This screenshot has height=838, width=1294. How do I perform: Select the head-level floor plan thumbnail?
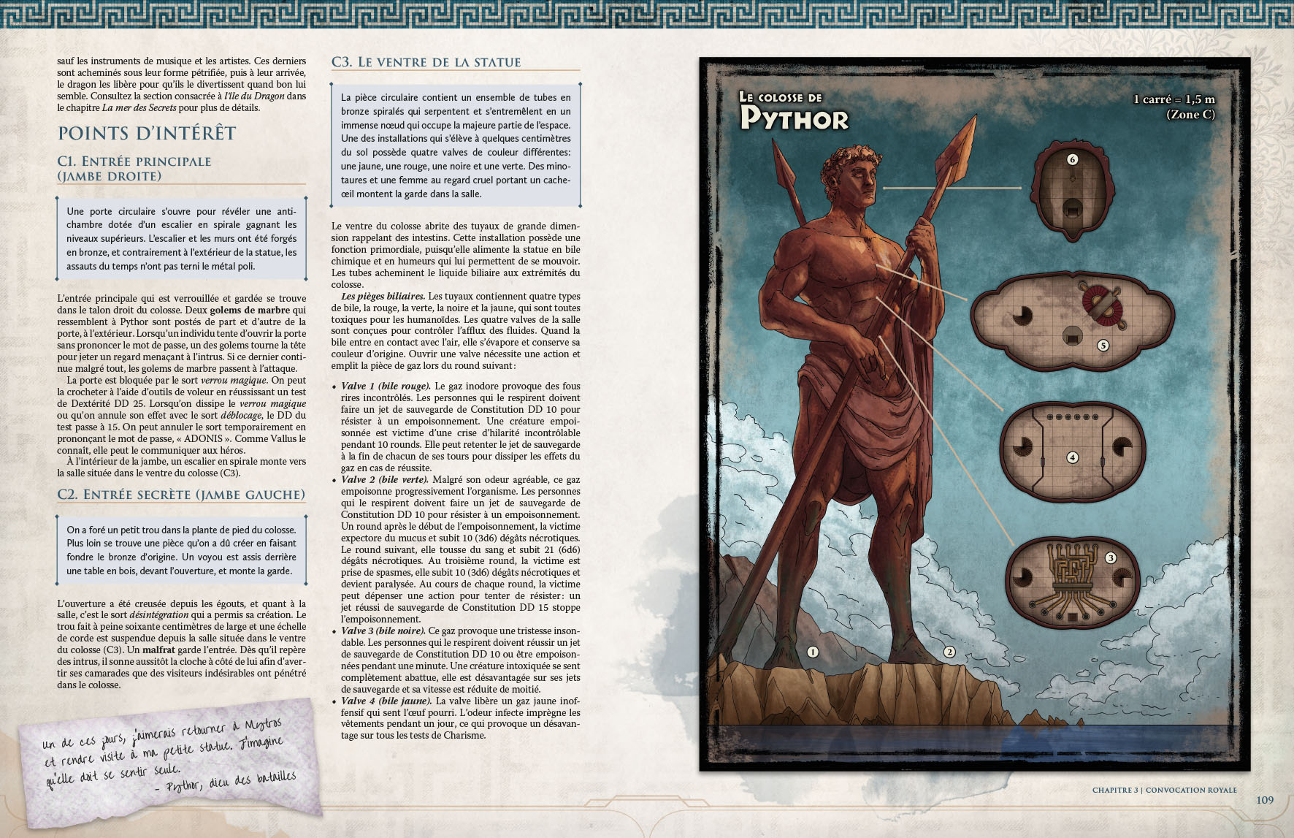(x=1071, y=191)
